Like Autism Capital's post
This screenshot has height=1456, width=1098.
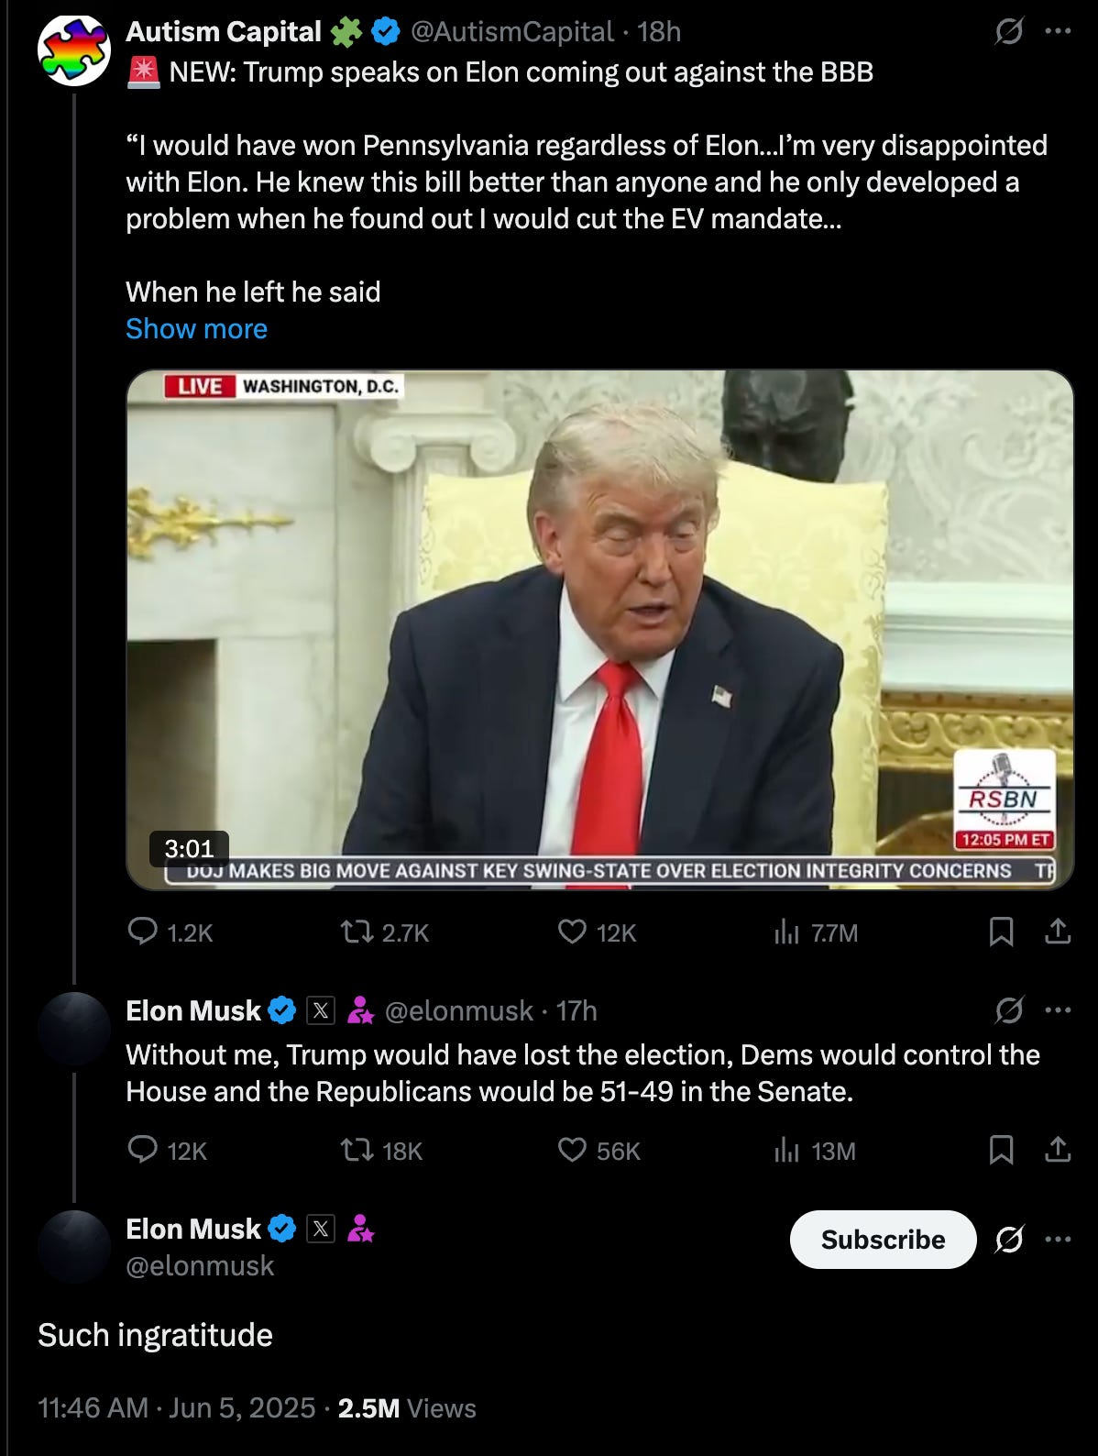572,932
